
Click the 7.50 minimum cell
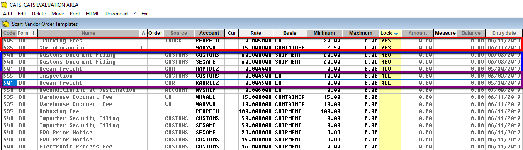point(324,48)
